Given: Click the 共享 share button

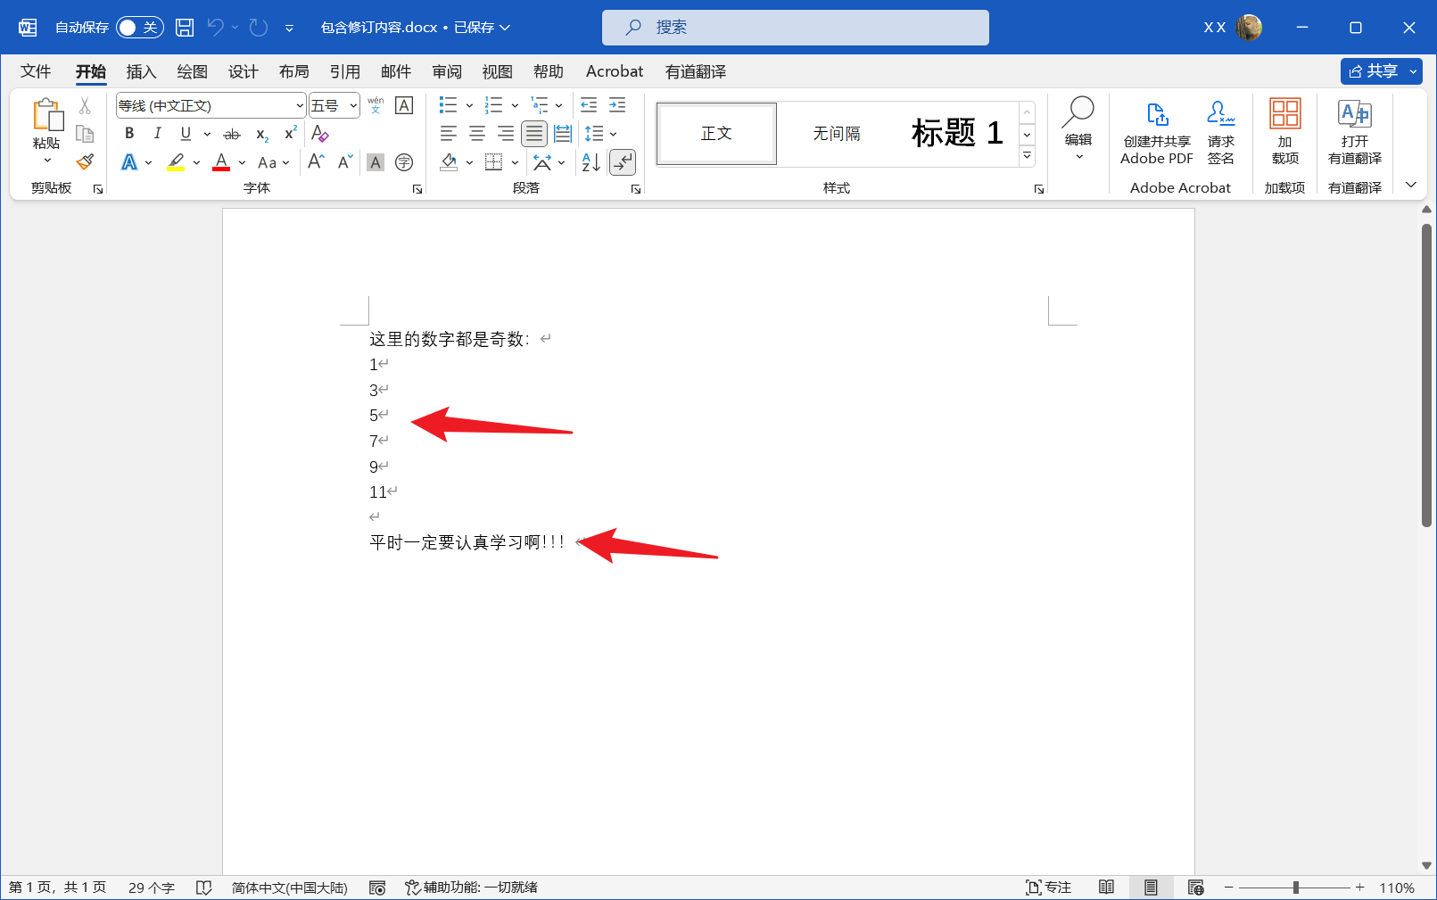Looking at the screenshot, I should tap(1380, 71).
